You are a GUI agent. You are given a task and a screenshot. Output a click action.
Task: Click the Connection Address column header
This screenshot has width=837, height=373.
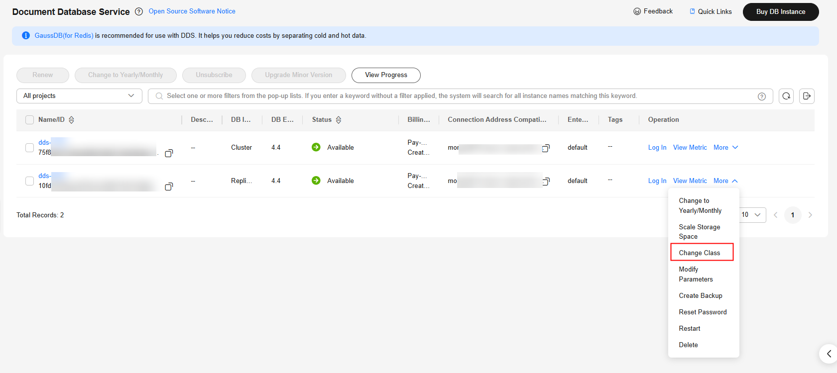pos(497,120)
